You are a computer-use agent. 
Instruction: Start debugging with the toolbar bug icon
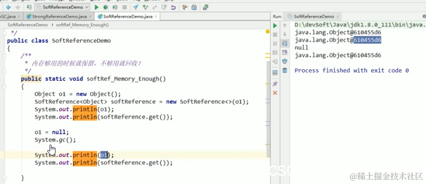pyautogui.click(x=106, y=7)
